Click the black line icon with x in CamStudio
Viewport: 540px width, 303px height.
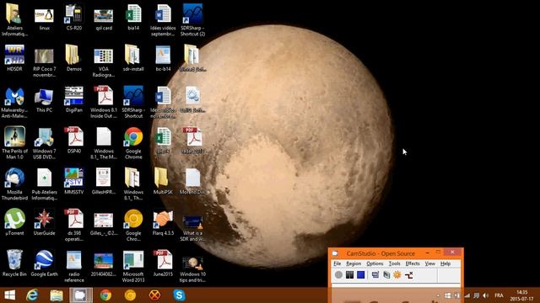408,275
